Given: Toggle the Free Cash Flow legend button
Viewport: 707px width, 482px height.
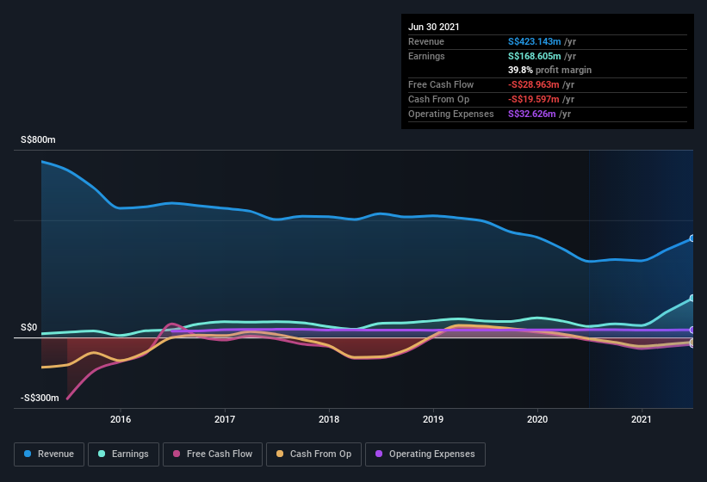Looking at the screenshot, I should pos(213,454).
